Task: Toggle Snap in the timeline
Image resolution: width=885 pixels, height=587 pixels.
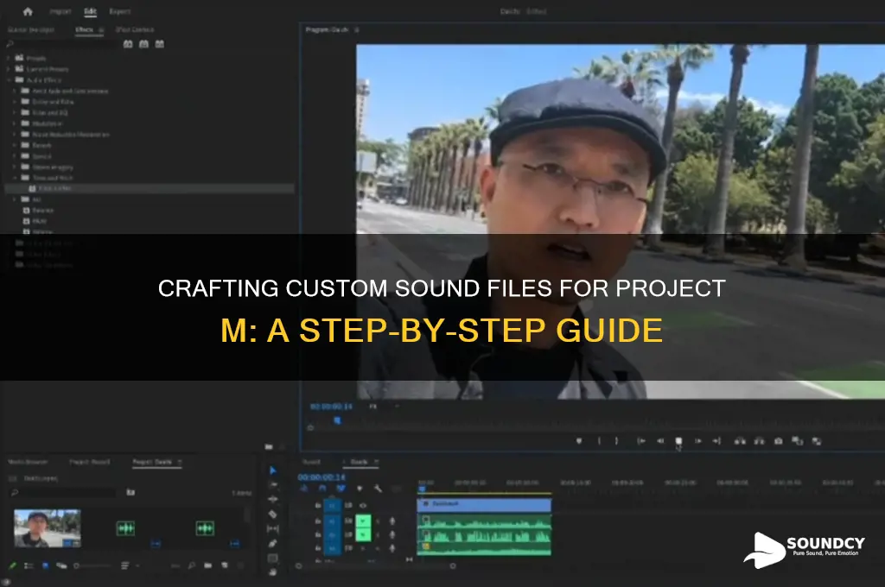Action: (322, 489)
